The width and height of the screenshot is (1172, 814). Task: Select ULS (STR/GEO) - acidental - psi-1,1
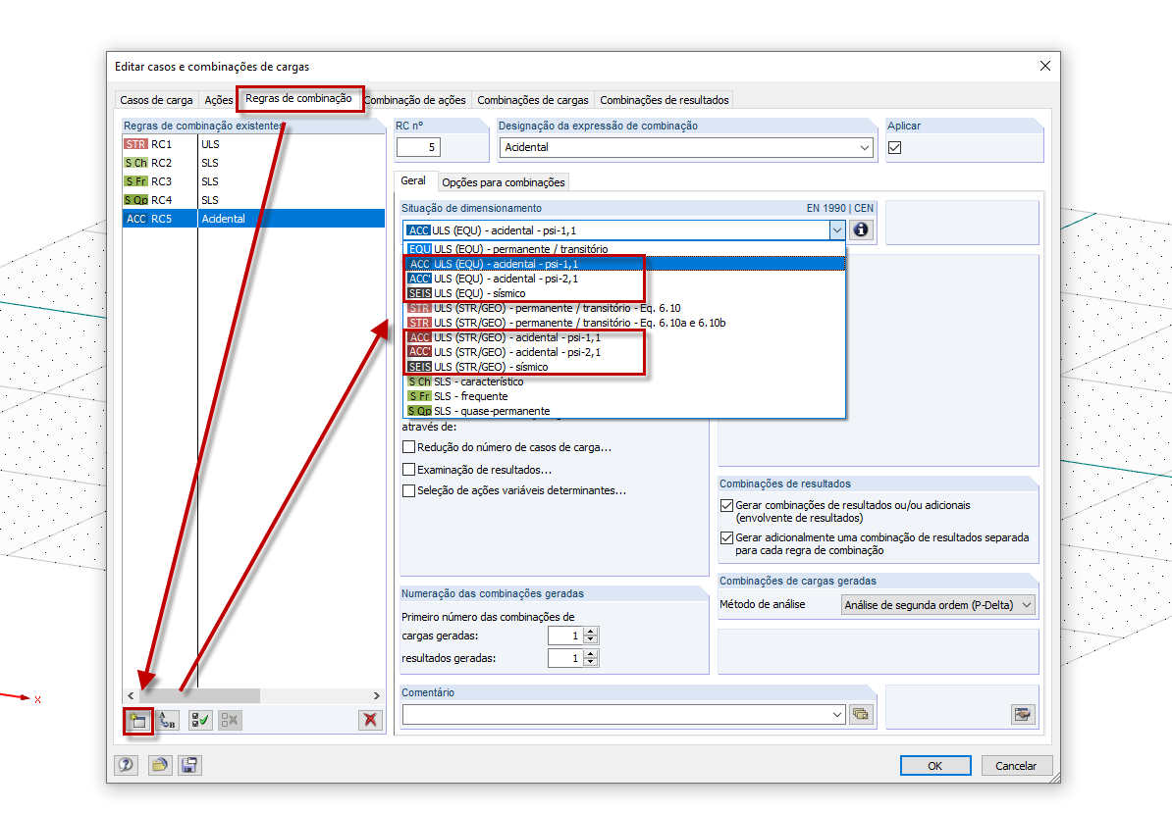pos(625,337)
